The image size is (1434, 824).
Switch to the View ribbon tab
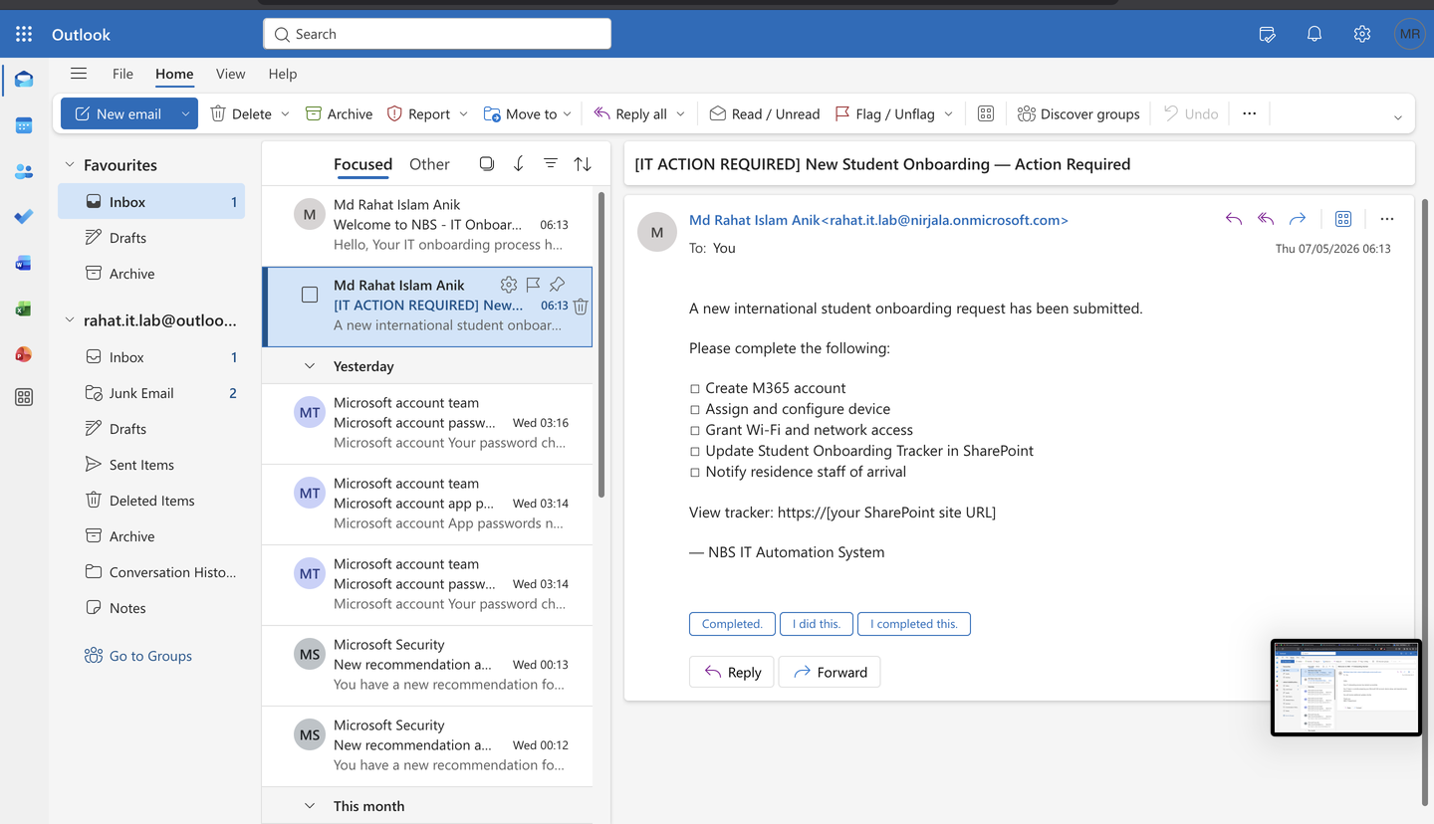(x=230, y=74)
